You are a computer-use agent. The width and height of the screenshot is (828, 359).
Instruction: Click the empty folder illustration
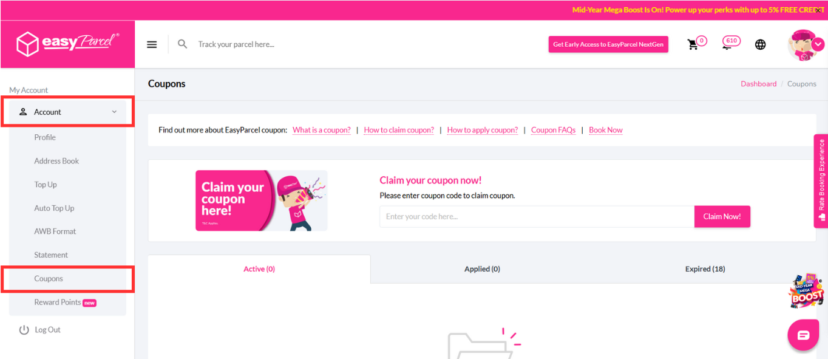pos(483,343)
